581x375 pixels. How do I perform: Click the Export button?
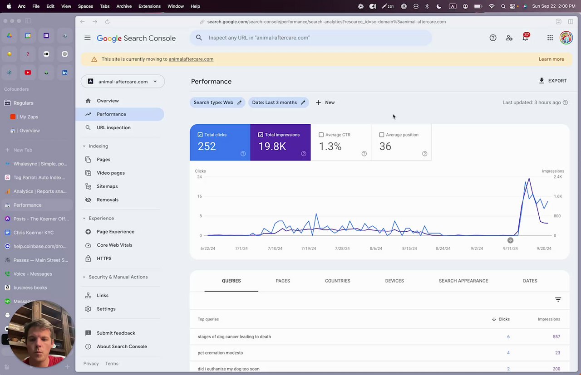coord(552,81)
